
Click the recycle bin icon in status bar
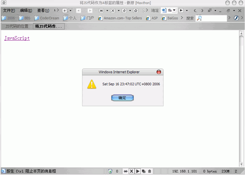tap(110, 171)
